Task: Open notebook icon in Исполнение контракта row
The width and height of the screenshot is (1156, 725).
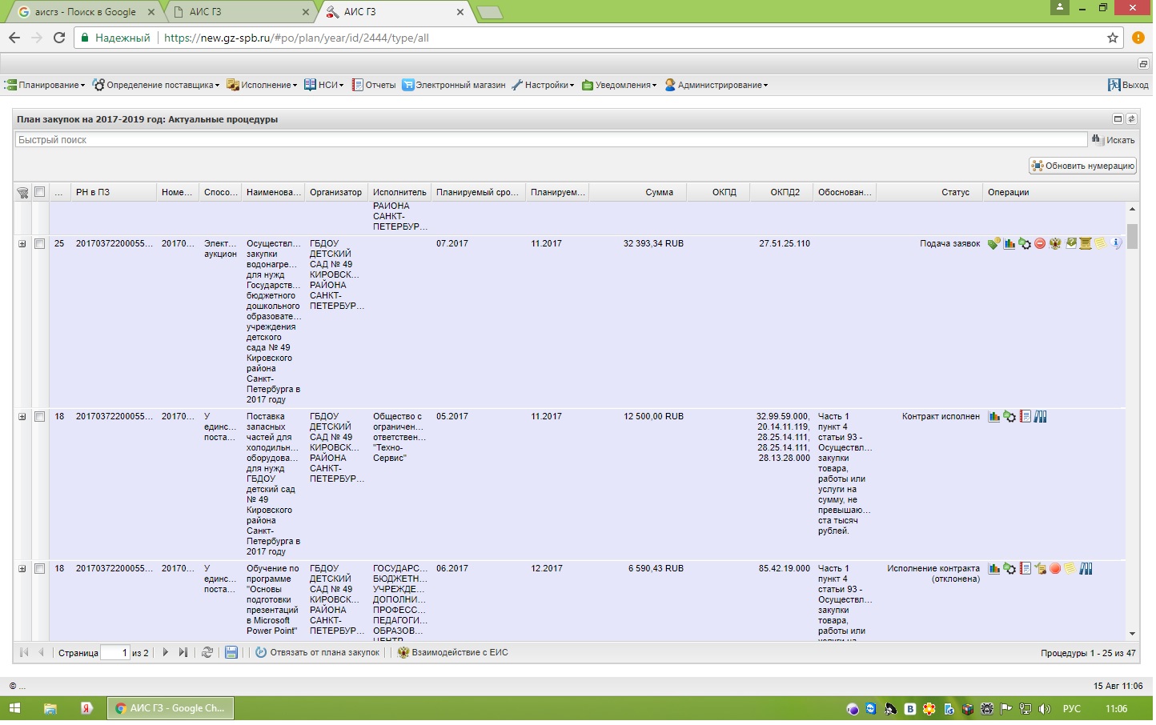Action: click(x=1025, y=569)
